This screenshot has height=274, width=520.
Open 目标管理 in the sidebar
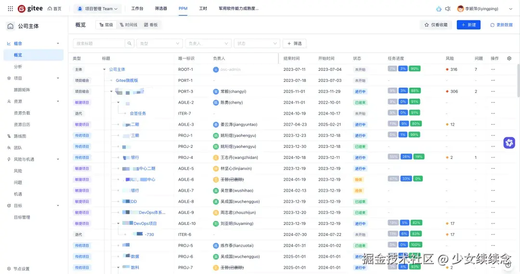point(22,217)
